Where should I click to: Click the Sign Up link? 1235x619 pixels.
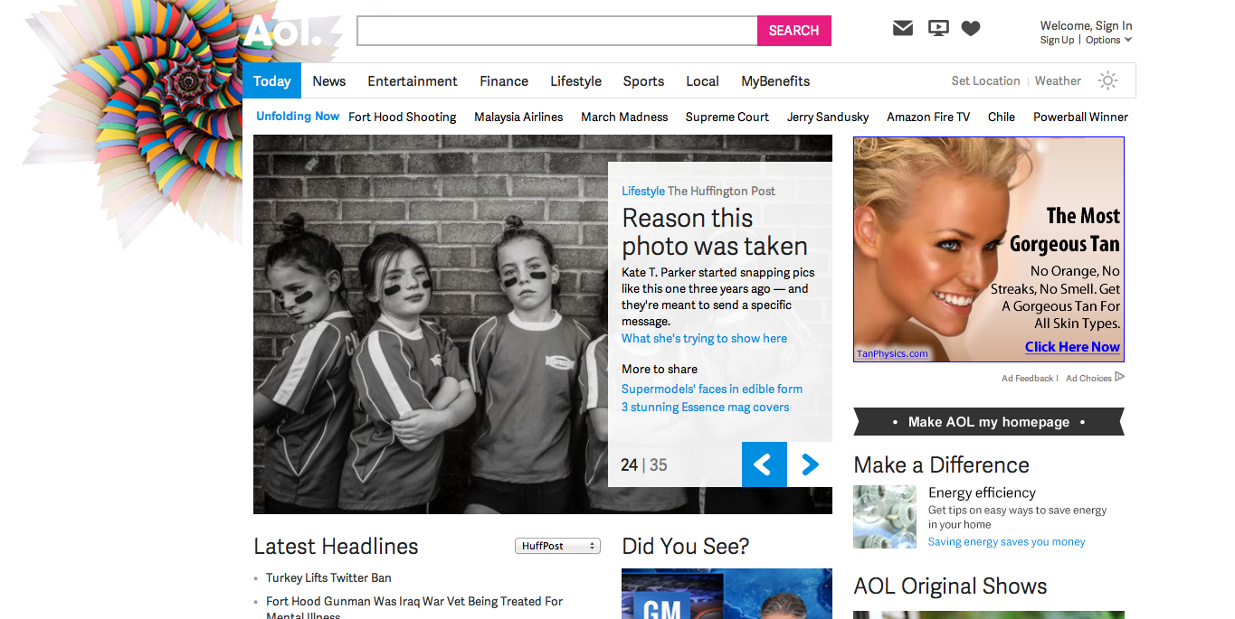[1057, 40]
